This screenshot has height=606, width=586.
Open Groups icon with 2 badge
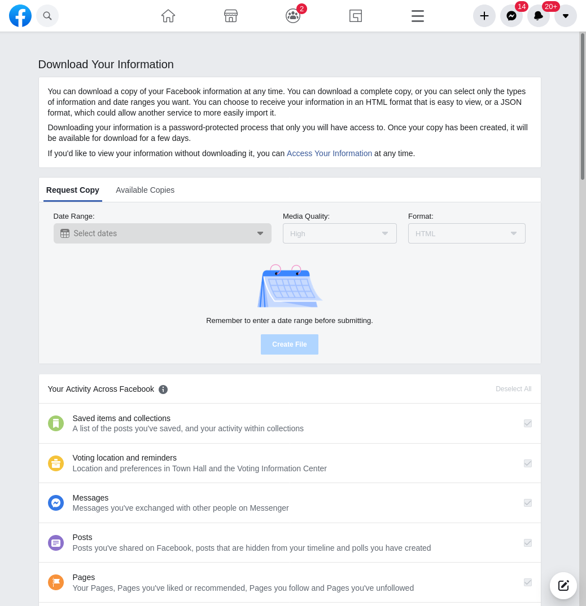pyautogui.click(x=293, y=16)
